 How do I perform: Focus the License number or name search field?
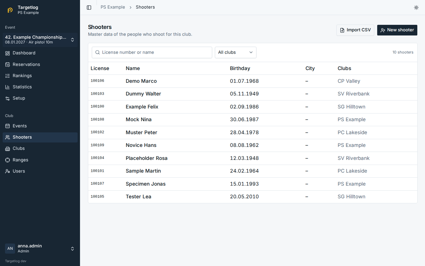(152, 52)
